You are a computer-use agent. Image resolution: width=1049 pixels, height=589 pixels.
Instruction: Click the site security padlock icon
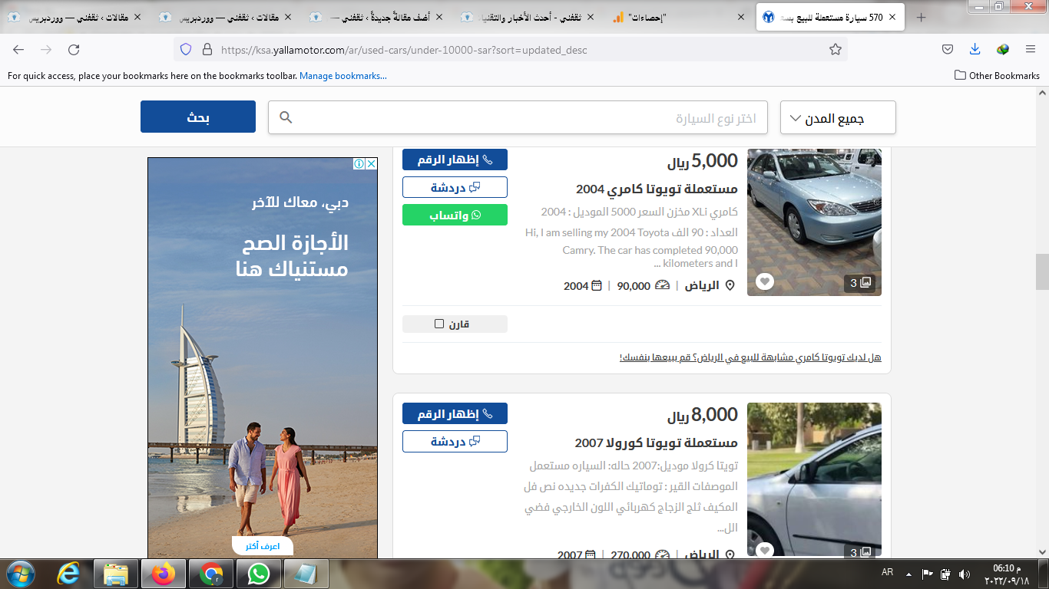pyautogui.click(x=206, y=49)
